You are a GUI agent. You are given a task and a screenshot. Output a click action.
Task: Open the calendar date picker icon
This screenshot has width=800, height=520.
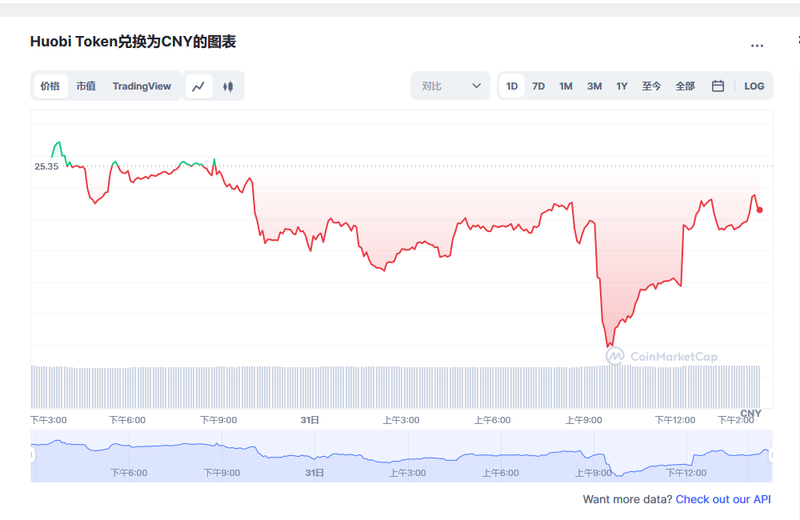718,86
